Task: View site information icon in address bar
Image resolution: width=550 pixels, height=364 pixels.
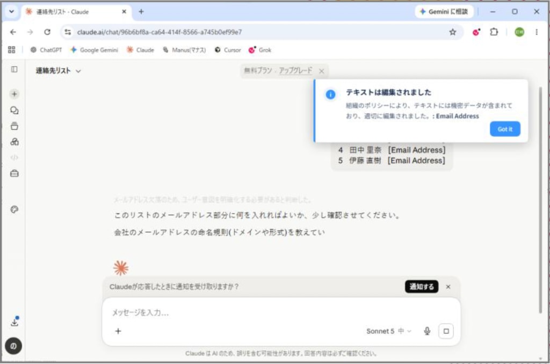Action: [68, 32]
